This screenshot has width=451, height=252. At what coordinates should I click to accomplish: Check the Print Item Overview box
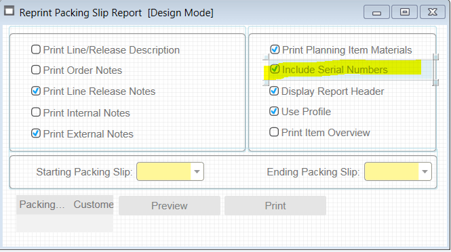coord(274,132)
